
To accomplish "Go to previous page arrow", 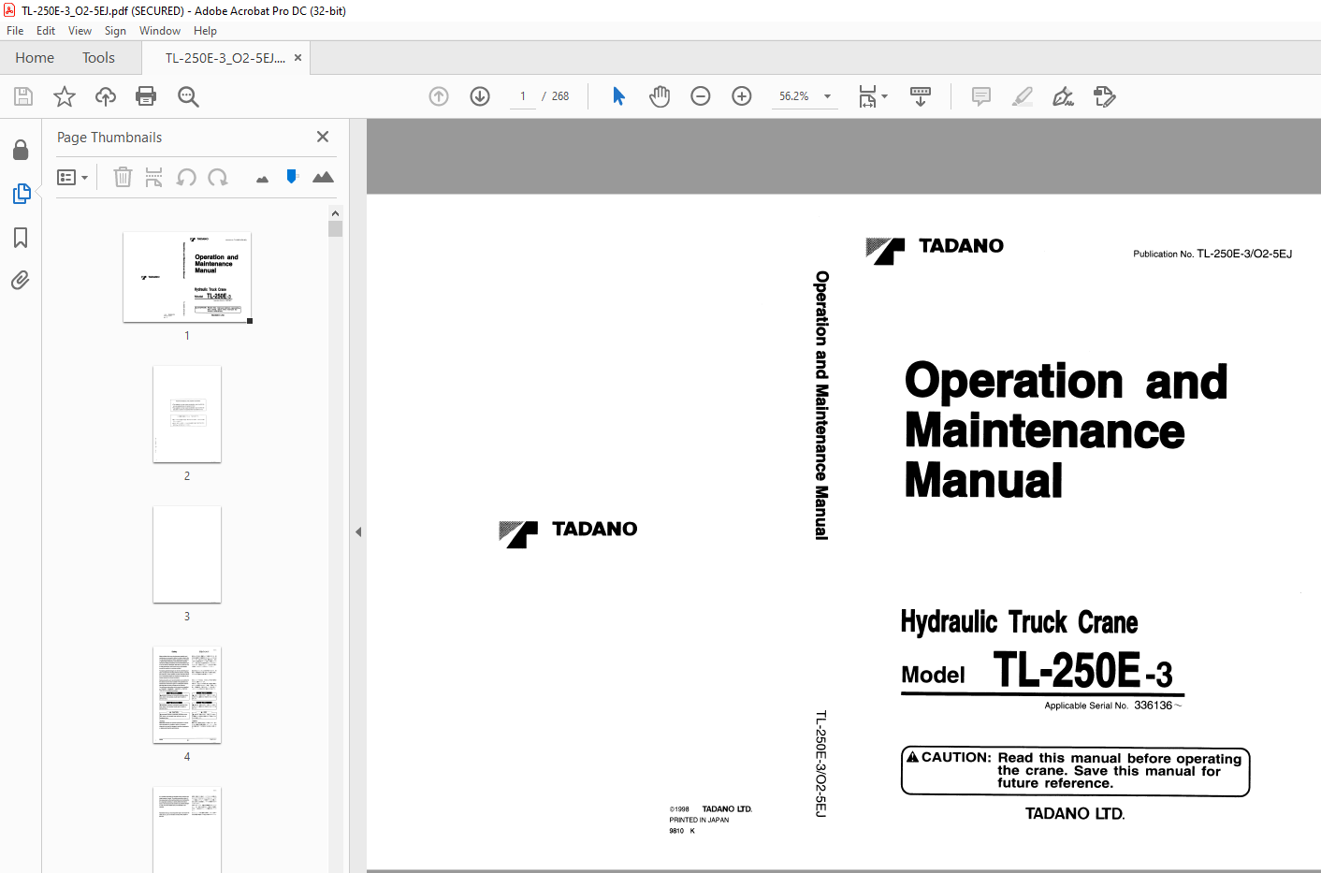I will tap(439, 96).
